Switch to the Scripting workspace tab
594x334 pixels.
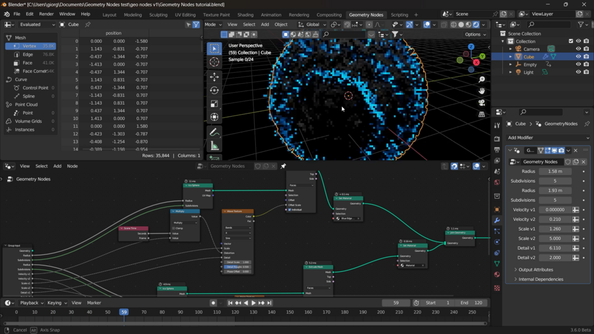coord(400,15)
